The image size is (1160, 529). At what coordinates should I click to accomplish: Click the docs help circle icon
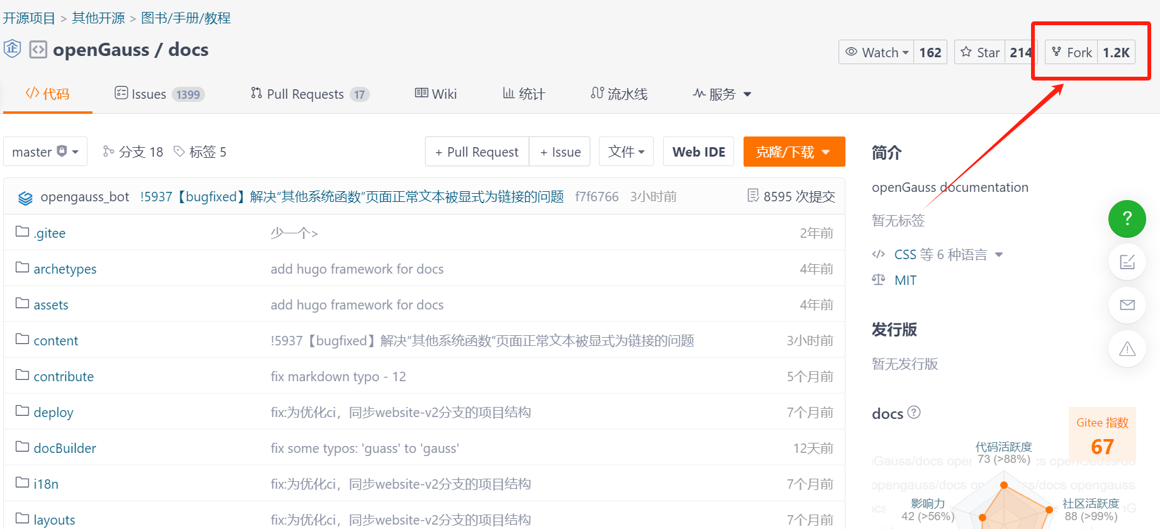click(914, 413)
